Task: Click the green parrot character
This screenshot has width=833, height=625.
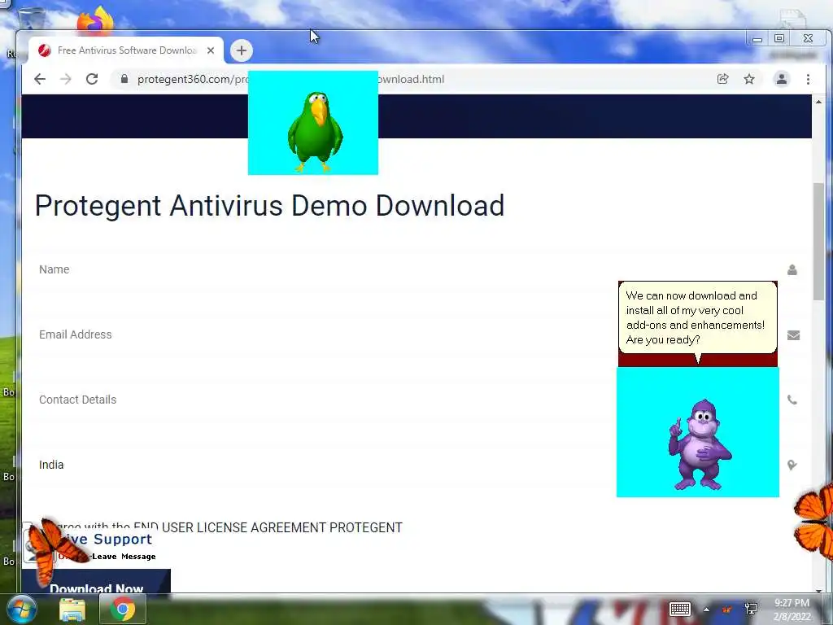Action: 315,132
